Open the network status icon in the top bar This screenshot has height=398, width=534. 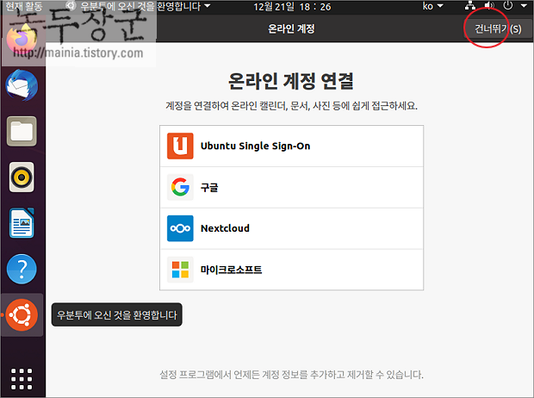pos(470,6)
